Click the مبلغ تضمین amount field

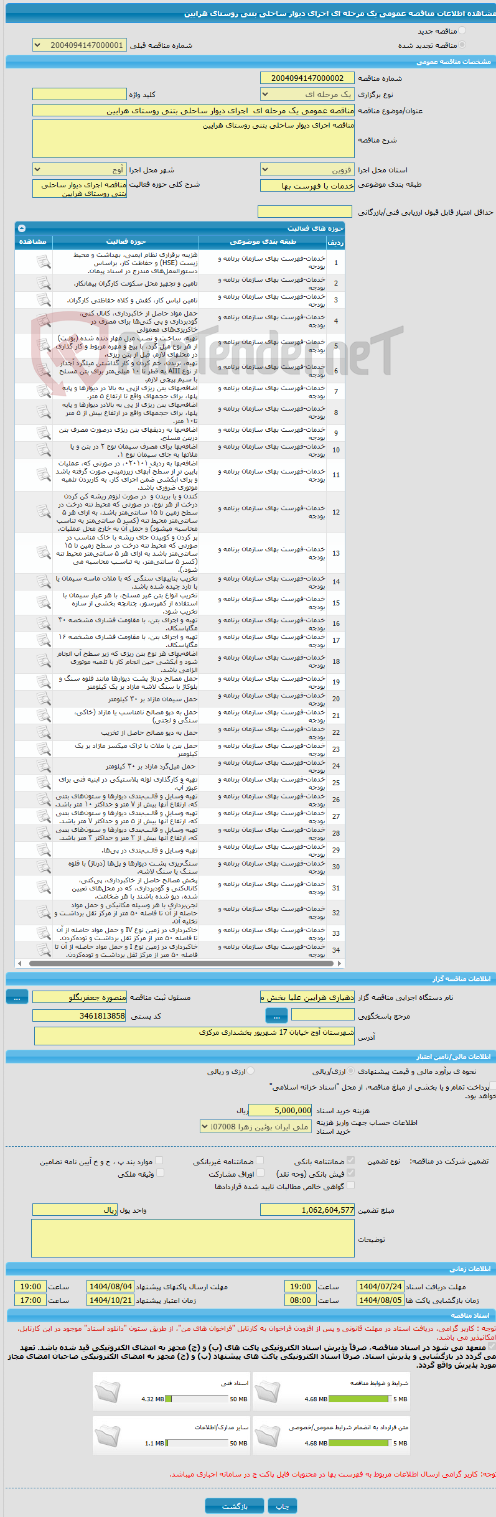[307, 1210]
